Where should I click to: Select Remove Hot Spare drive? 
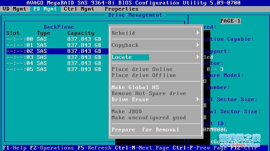coord(149,93)
